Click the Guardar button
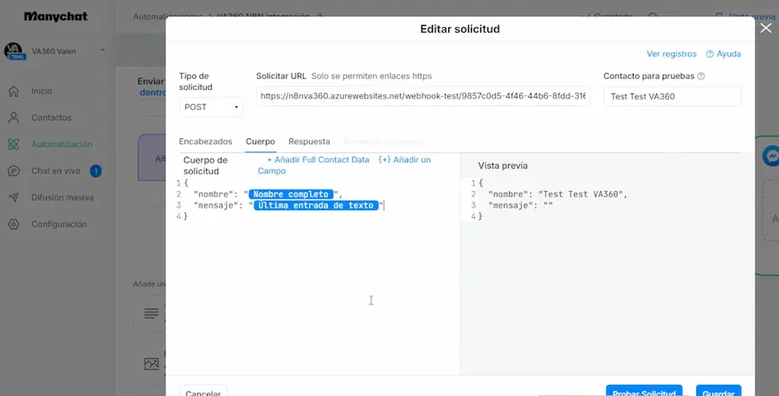This screenshot has width=779, height=396. tap(718, 392)
